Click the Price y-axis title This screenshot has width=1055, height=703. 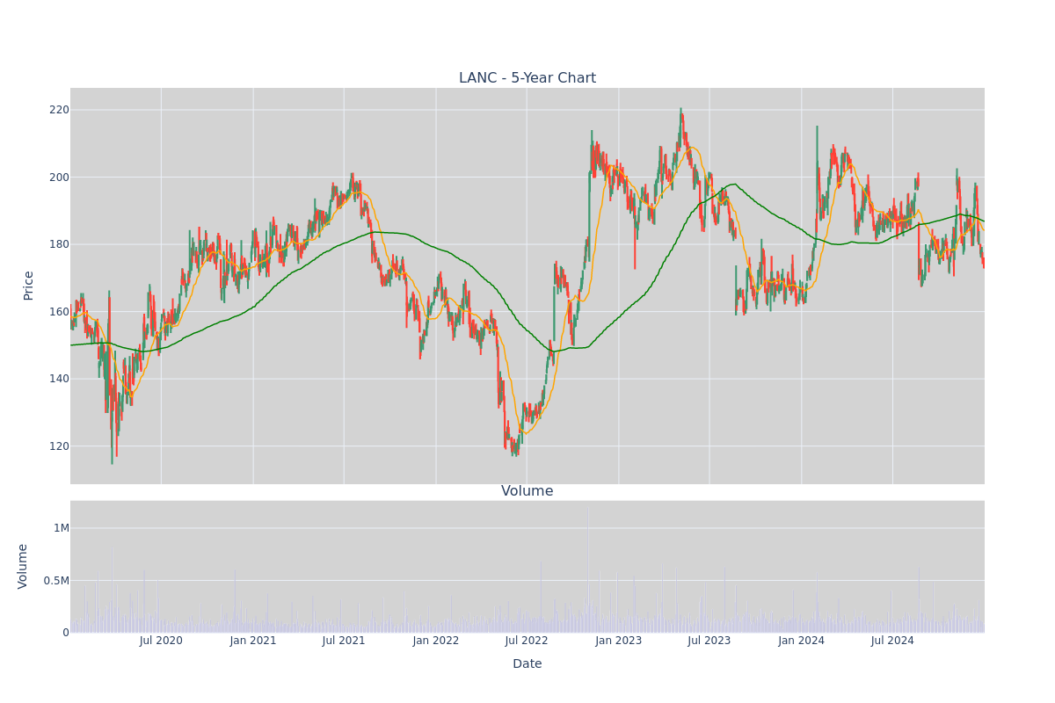[x=29, y=286]
